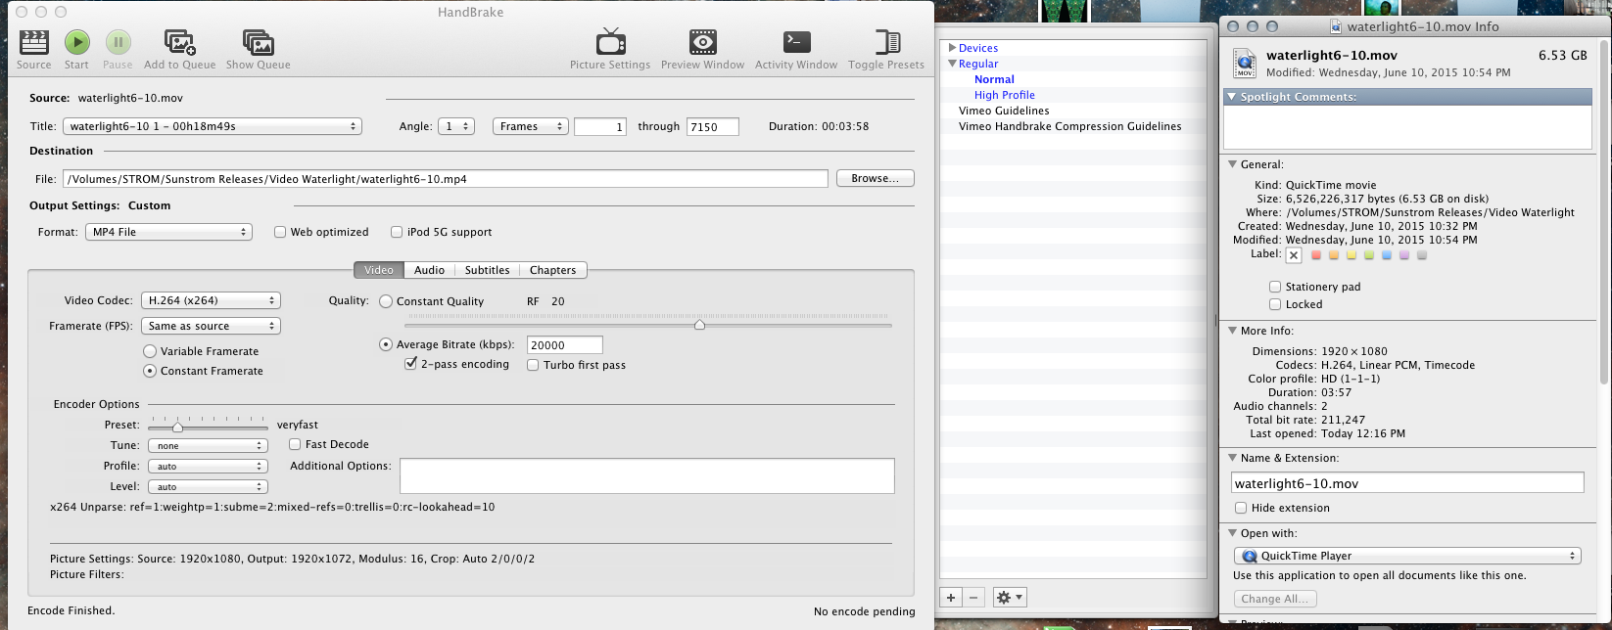Open the Framerate (FPS) dropdown
The height and width of the screenshot is (630, 1612).
[211, 326]
